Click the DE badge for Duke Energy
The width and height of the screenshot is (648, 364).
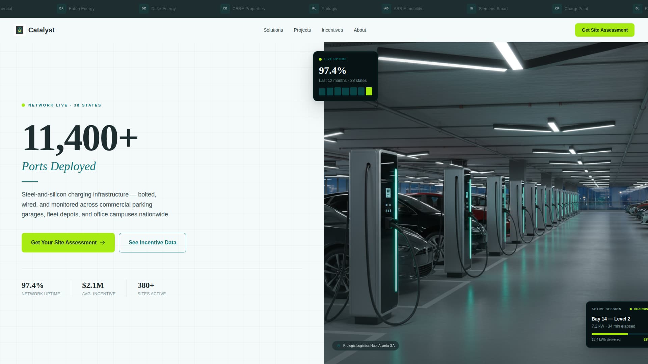[x=144, y=8]
